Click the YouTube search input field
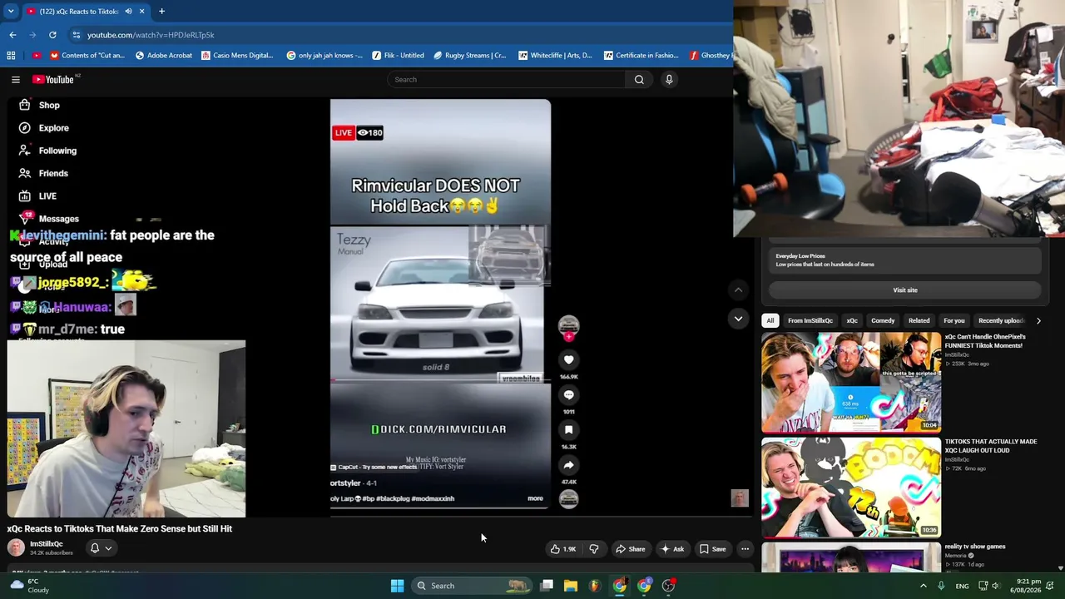1065x599 pixels. click(x=506, y=80)
